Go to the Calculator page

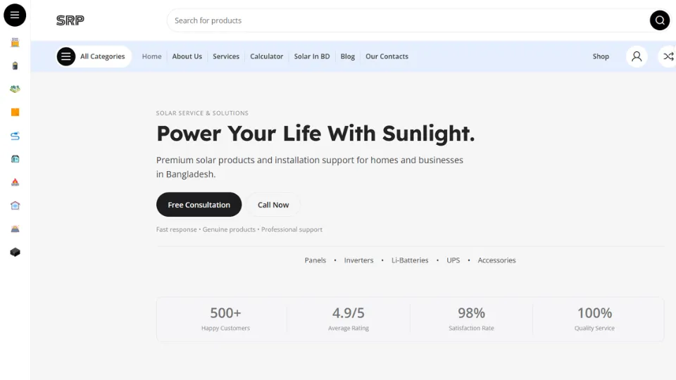pos(266,56)
